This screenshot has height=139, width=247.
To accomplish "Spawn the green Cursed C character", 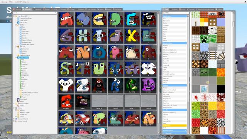I will [132, 85].
